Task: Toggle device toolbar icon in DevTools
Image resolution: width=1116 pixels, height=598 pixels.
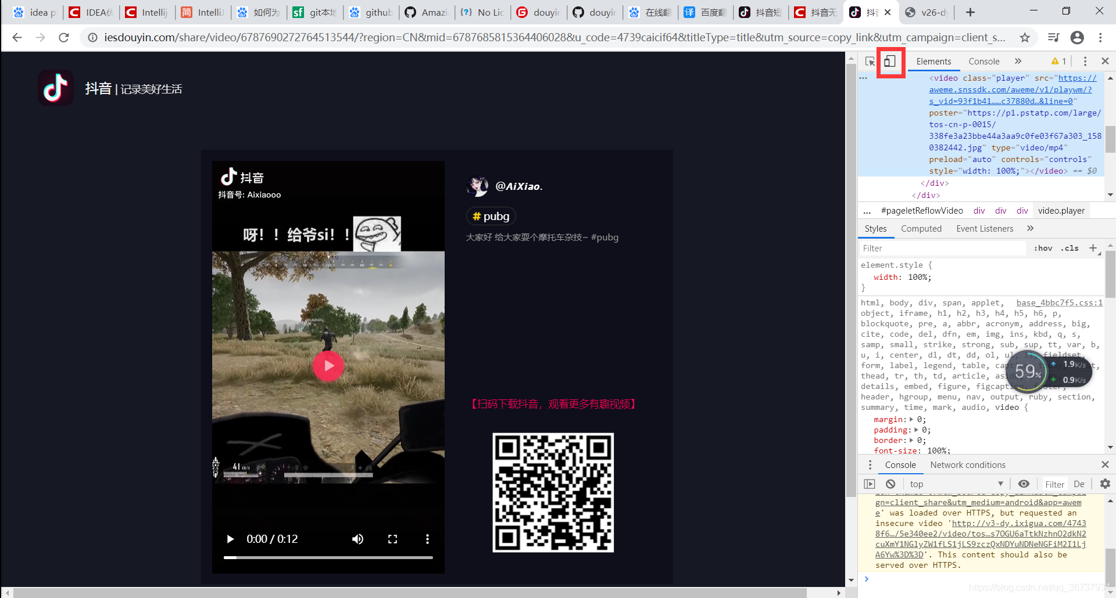Action: coord(890,62)
